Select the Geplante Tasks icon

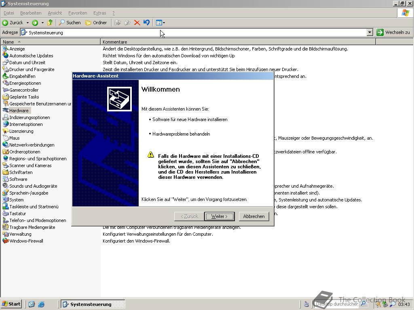click(5, 96)
